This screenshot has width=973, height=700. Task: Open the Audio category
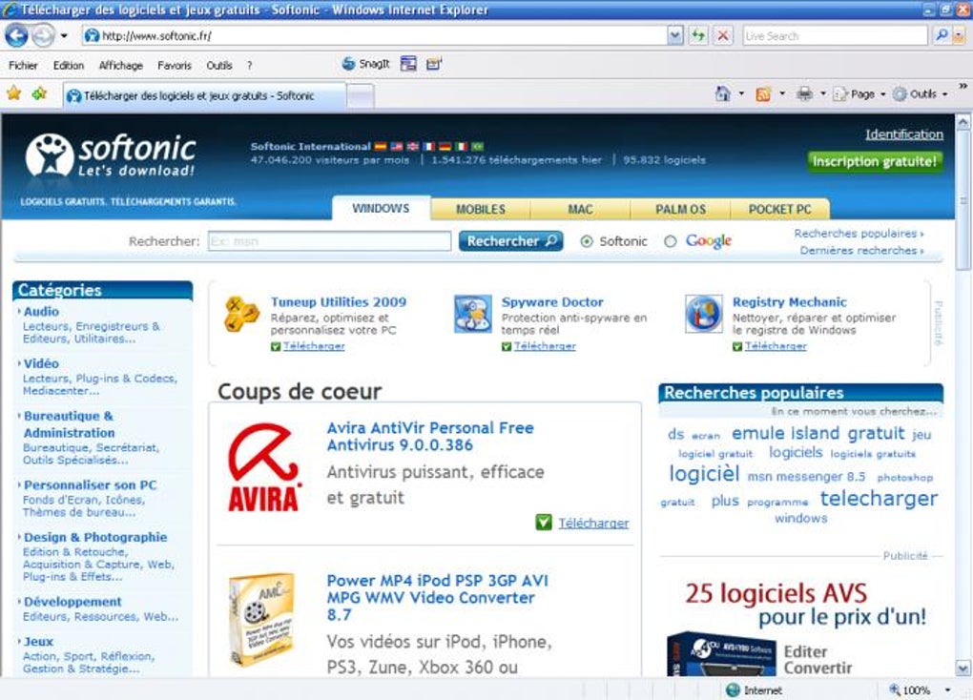coord(42,312)
